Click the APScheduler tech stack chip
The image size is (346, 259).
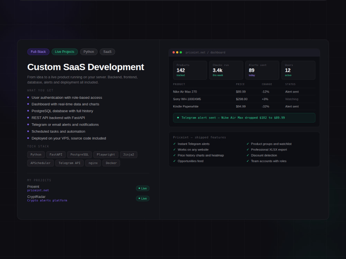tap(40, 163)
